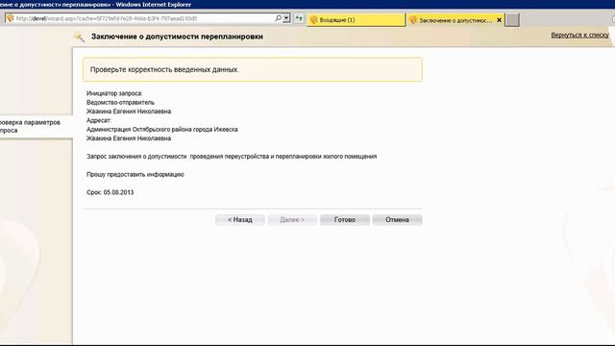615x346 pixels.
Task: Click the Входящие tab icon
Action: (x=314, y=20)
